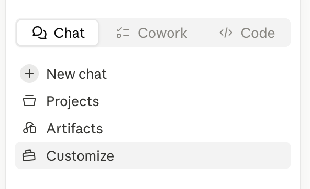Click empty area of highlighted Customize row
The width and height of the screenshot is (310, 189).
pos(202,155)
